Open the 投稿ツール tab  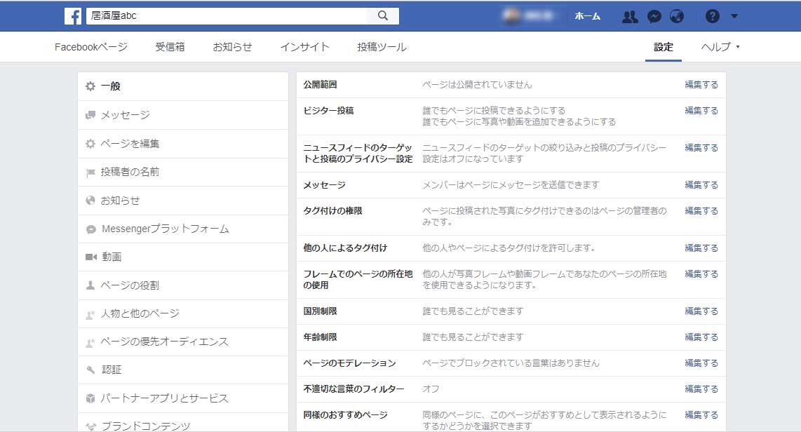pos(382,47)
